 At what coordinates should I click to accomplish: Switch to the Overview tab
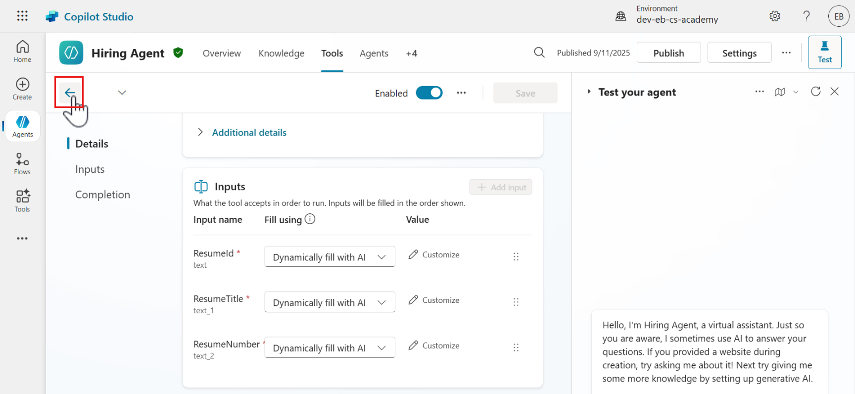[222, 53]
